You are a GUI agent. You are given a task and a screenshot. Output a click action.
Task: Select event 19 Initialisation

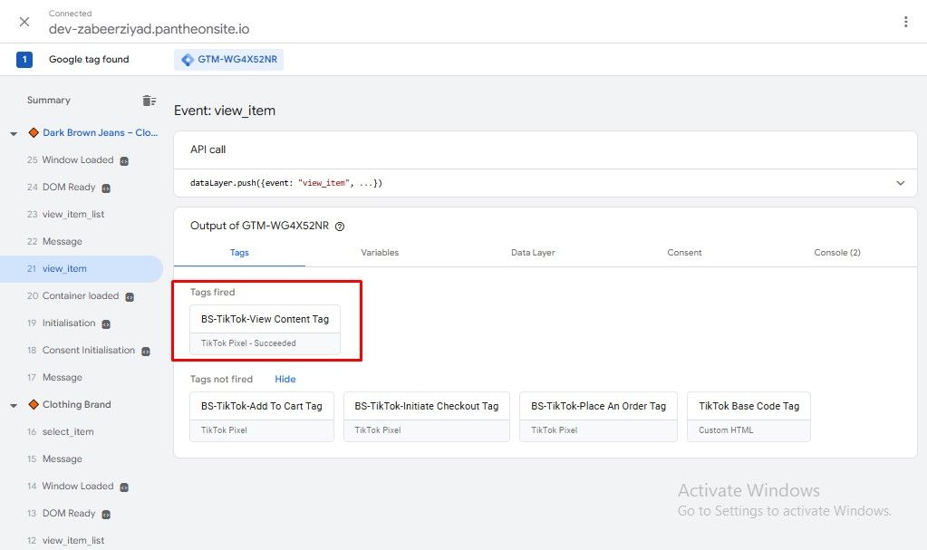pyautogui.click(x=61, y=323)
